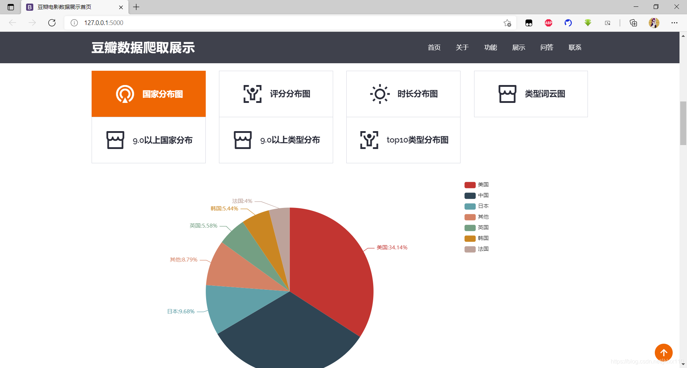Click the 法国:4% chart label
The width and height of the screenshot is (687, 368).
tap(242, 201)
